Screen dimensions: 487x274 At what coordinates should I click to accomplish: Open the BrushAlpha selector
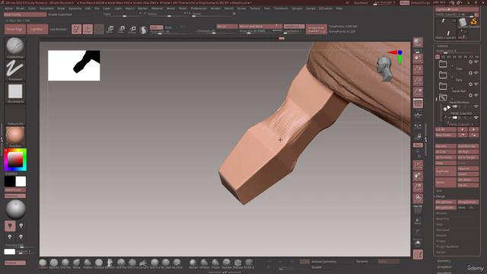point(15,91)
